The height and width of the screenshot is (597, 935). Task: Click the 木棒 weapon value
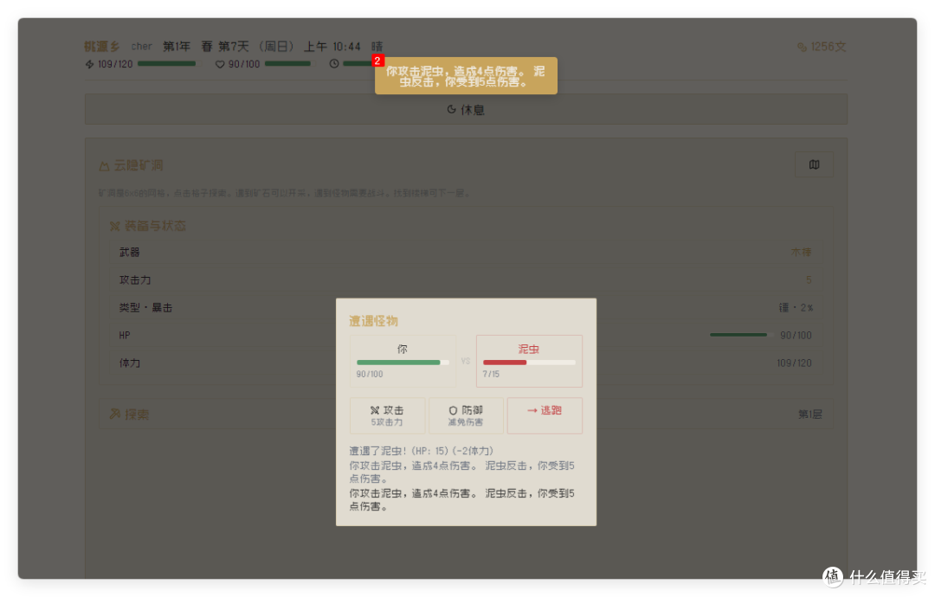click(x=801, y=253)
